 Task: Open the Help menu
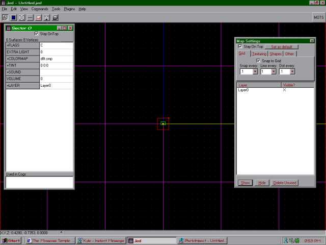coord(82,9)
